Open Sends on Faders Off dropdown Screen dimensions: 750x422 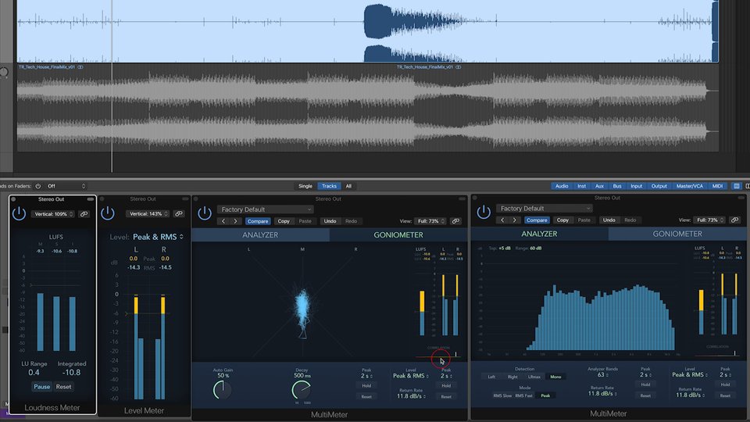coord(66,186)
